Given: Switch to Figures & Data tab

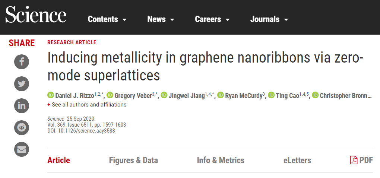Looking at the screenshot, I should (133, 160).
